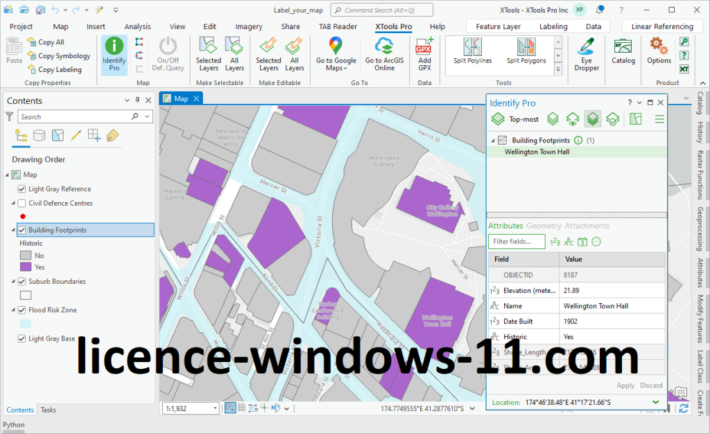Toggle Flood Risk Zone layer visibility
The height and width of the screenshot is (434, 710).
click(22, 310)
